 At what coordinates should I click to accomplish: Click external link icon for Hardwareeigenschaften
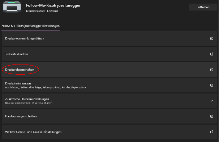pos(212,116)
